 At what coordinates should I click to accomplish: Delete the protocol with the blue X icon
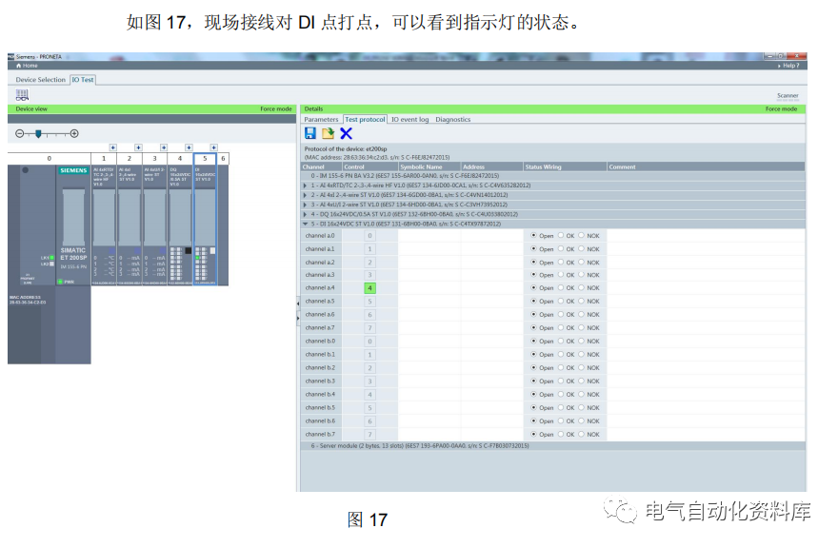tap(345, 133)
